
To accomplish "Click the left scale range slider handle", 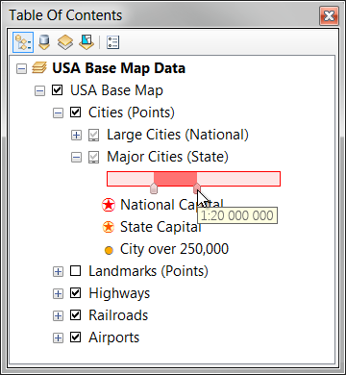I will [x=154, y=188].
